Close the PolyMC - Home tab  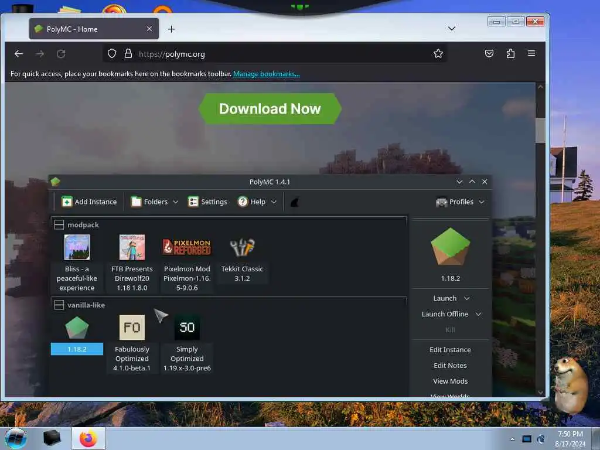click(x=149, y=29)
